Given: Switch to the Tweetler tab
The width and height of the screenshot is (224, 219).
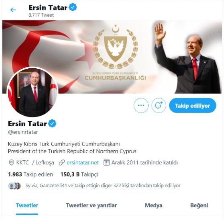Looking at the screenshot, I should click(27, 205).
